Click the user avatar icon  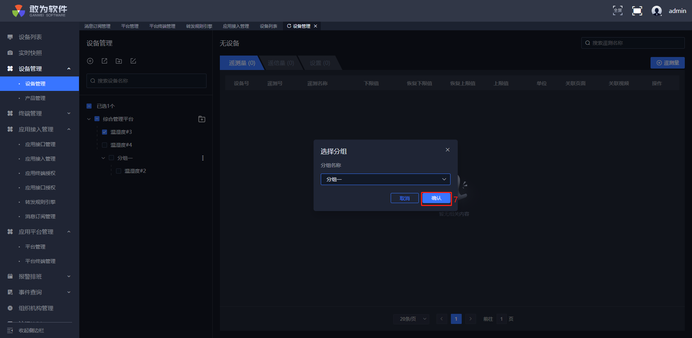coord(657,11)
